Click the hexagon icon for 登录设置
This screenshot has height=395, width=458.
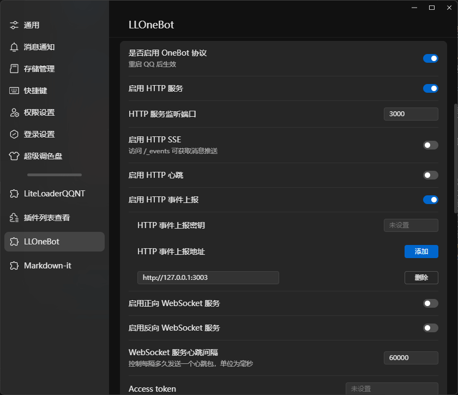click(x=14, y=134)
